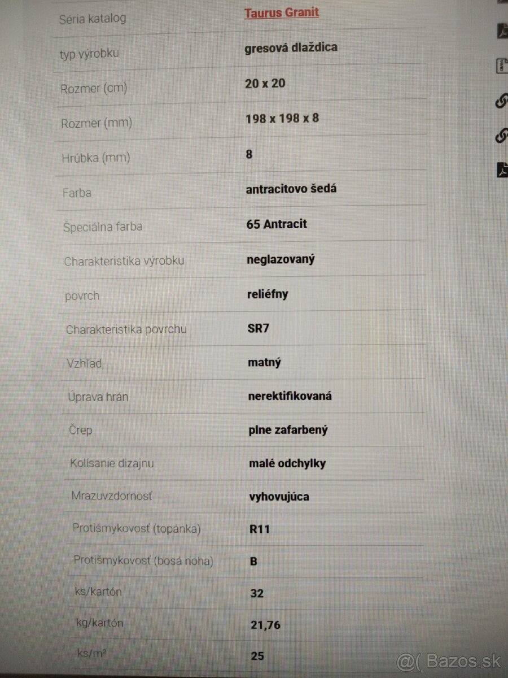Image resolution: width=508 pixels, height=678 pixels.
Task: Click the upper chain-link icon
Action: click(x=501, y=101)
